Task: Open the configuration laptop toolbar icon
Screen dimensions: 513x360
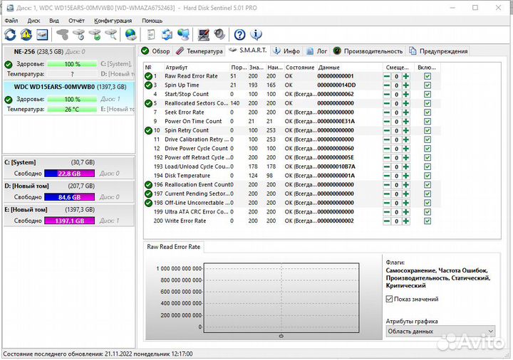Action: [204, 34]
